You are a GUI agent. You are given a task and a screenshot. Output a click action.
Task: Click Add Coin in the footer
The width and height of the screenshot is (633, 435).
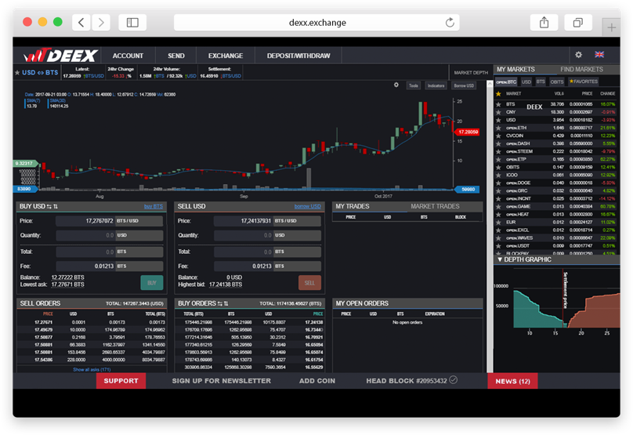317,381
